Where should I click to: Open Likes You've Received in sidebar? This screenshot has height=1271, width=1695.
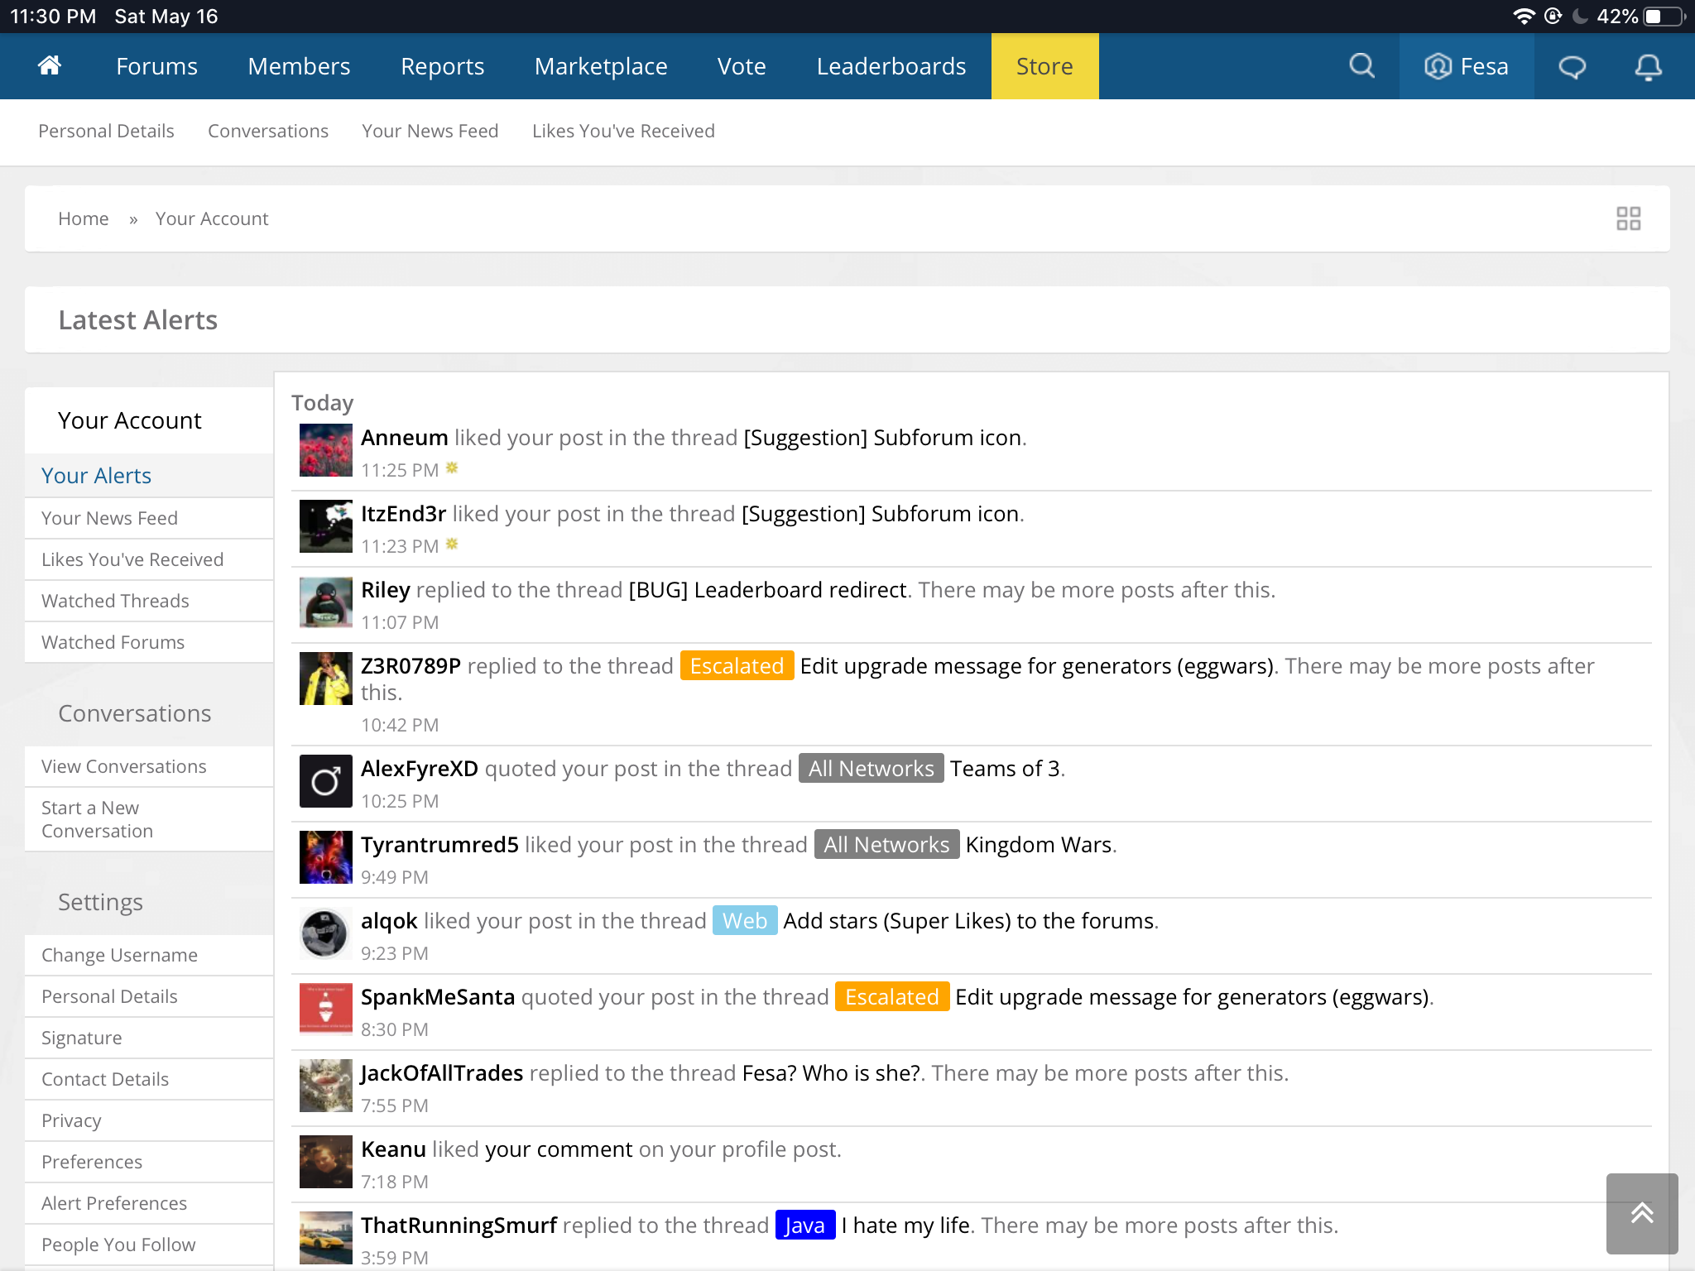pos(149,559)
